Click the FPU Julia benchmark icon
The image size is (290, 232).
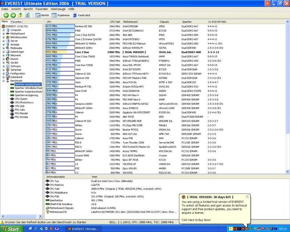[x=12, y=110]
